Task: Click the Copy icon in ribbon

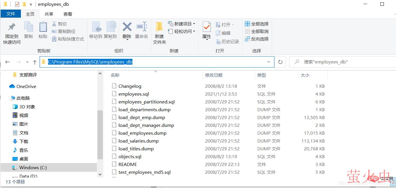Action: (28, 27)
